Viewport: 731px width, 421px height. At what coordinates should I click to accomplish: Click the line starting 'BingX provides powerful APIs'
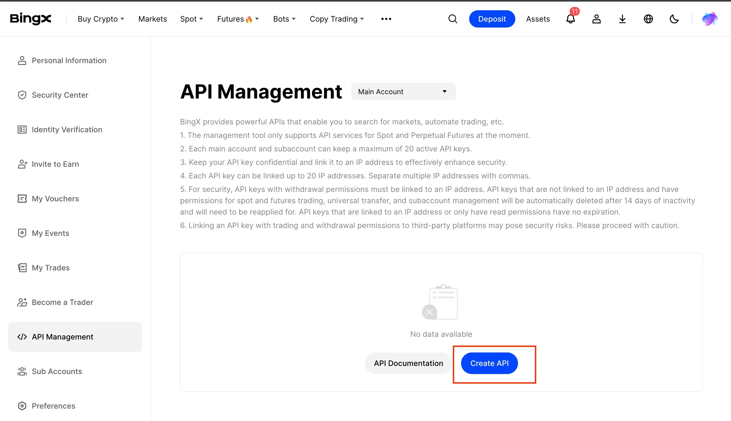342,122
